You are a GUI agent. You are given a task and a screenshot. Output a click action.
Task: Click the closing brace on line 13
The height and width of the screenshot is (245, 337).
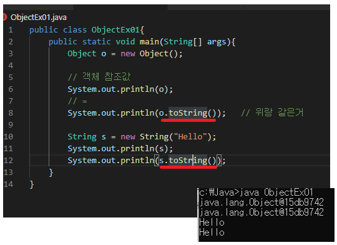coord(51,172)
